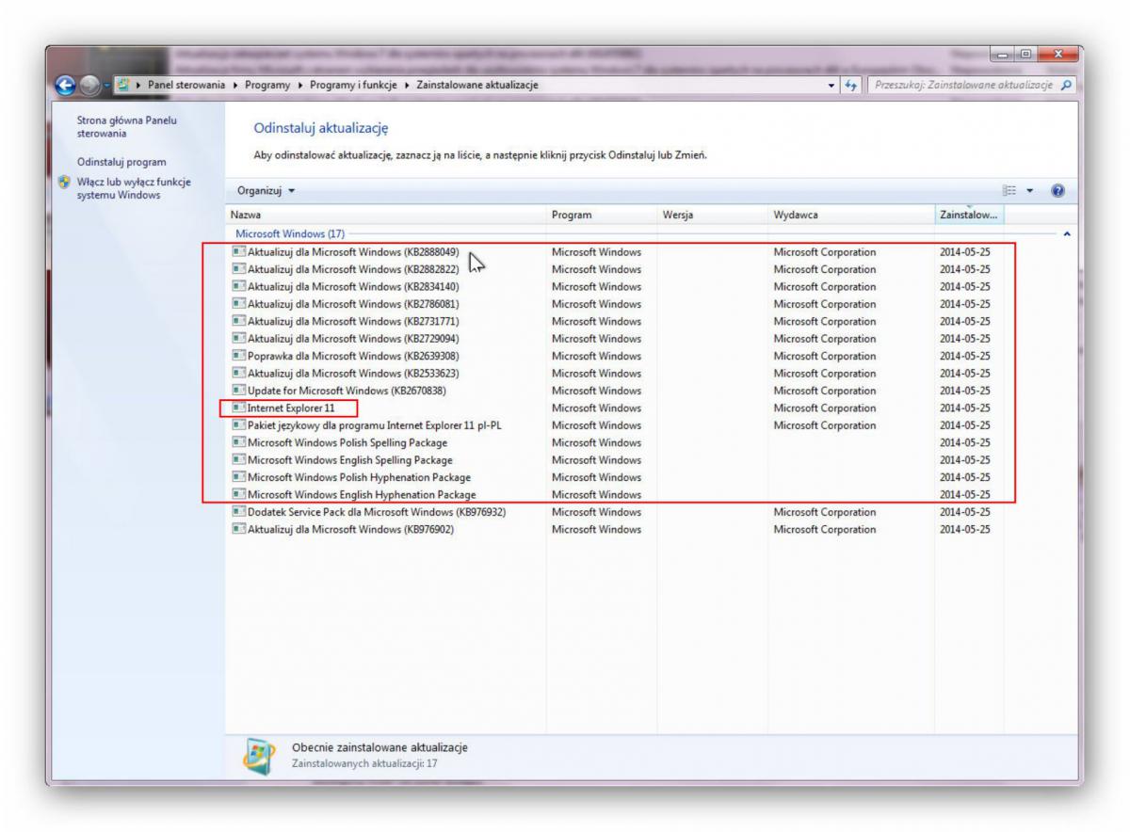Viewport: 1130px width, 832px height.
Task: Open Strona główna Panelu sterowania link
Action: [x=126, y=127]
